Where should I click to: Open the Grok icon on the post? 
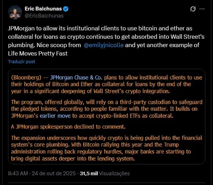192,9
